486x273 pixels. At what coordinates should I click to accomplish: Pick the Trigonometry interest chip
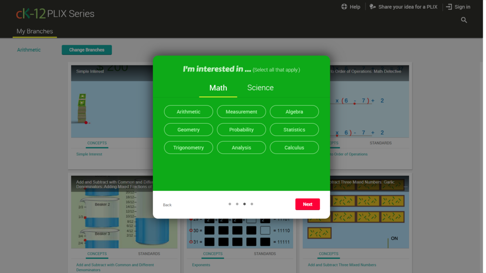click(x=188, y=148)
